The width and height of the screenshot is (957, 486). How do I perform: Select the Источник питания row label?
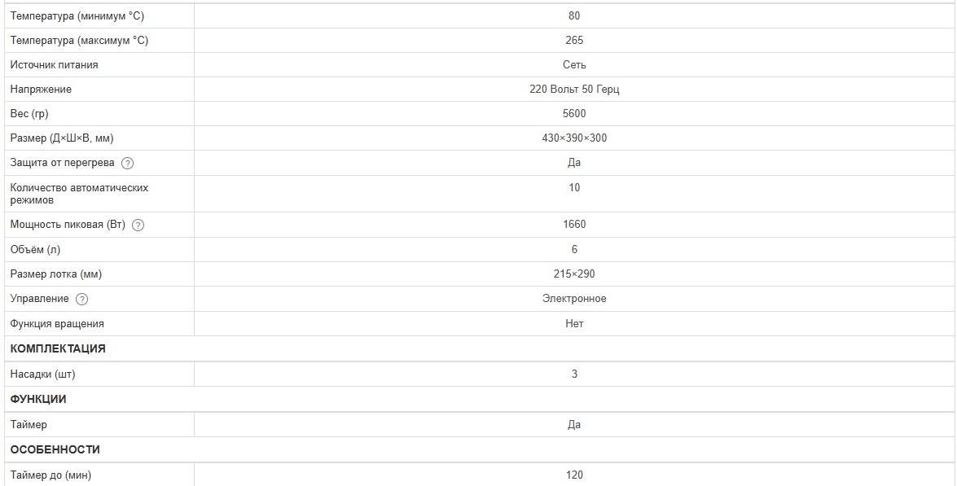55,64
